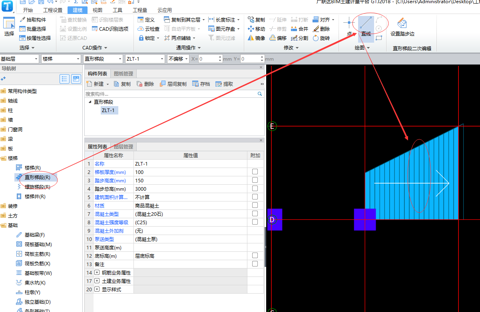The height and width of the screenshot is (312, 480).
Task: Select 楼梯井(R) in navigation tree
Action: pyautogui.click(x=35, y=196)
